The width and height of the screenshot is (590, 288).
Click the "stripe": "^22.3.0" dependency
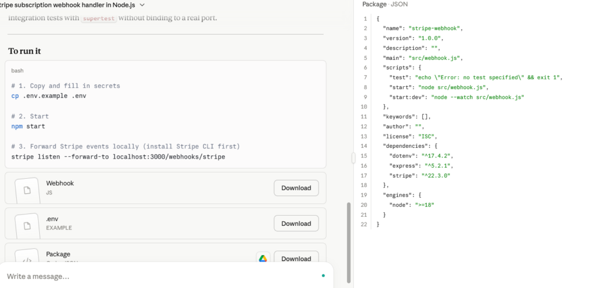click(419, 175)
